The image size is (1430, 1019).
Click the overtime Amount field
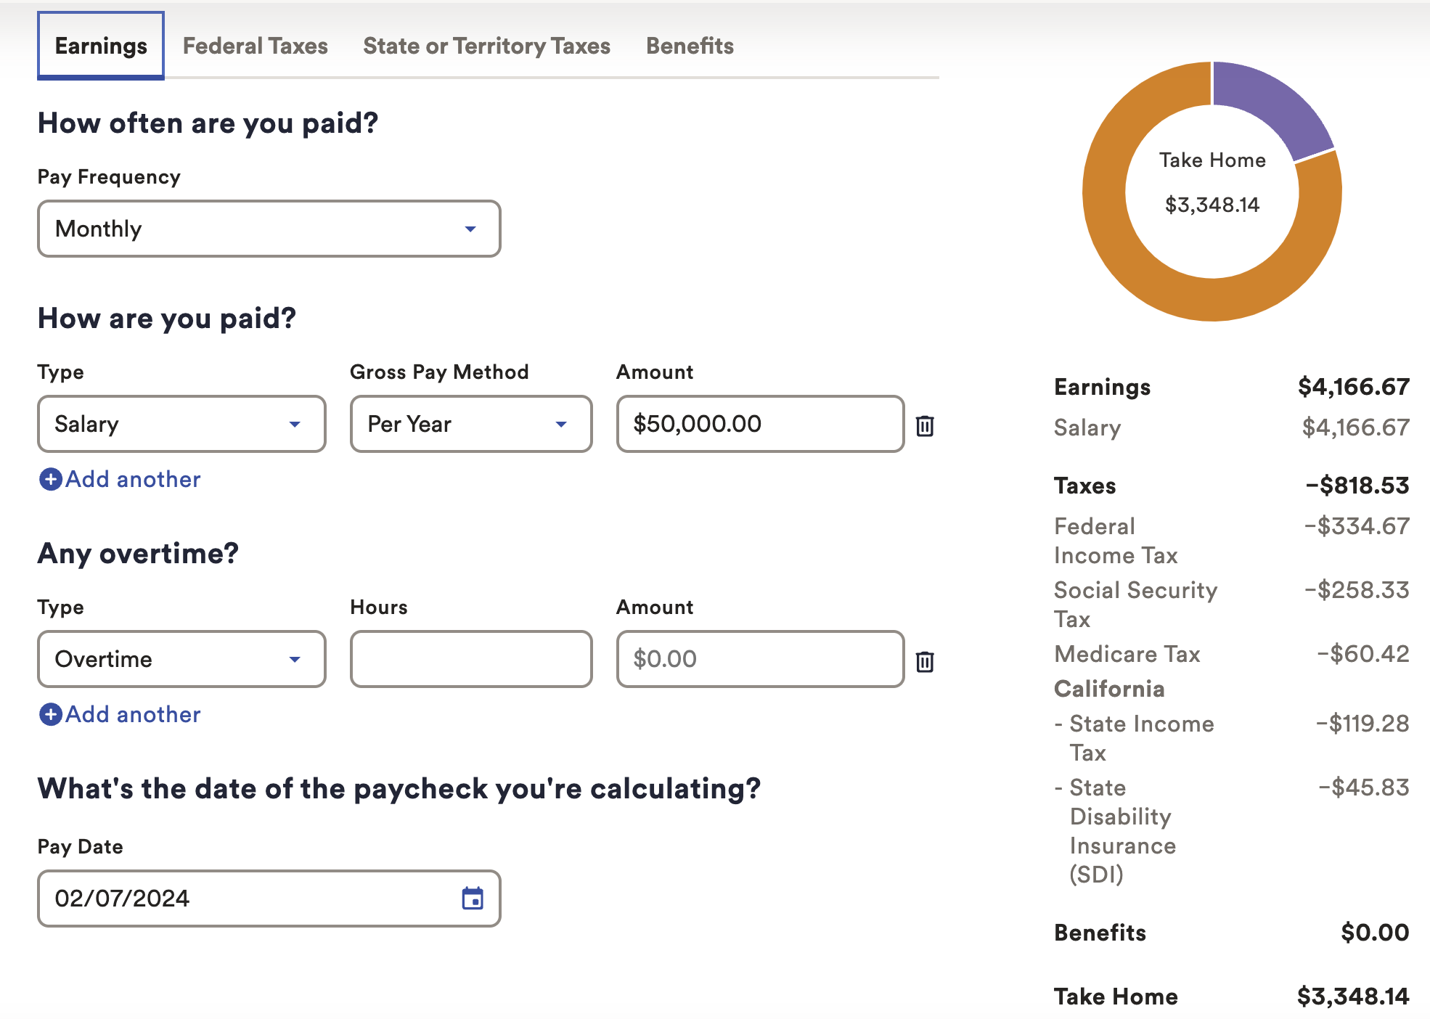coord(759,660)
